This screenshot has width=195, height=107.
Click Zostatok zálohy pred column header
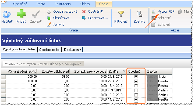point(54,72)
